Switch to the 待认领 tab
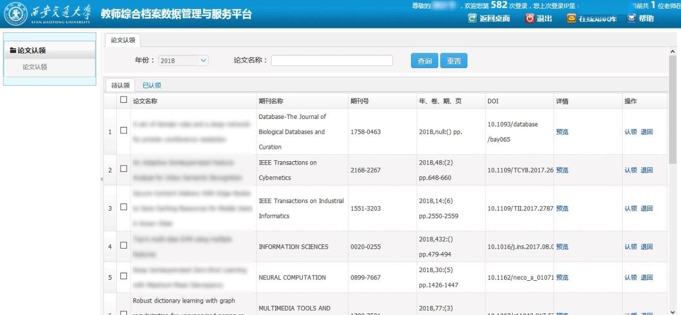The height and width of the screenshot is (315, 681). coord(120,85)
